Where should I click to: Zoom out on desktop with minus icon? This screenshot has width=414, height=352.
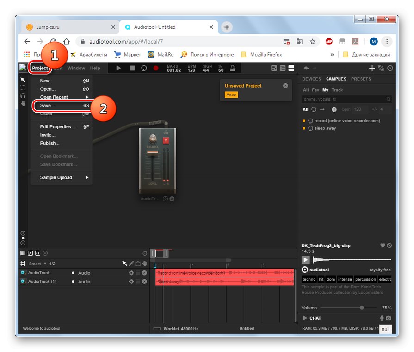tap(23, 243)
